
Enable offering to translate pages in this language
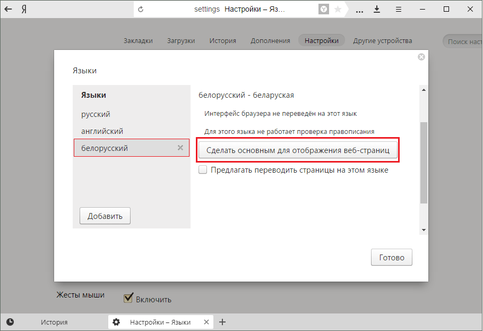point(203,169)
